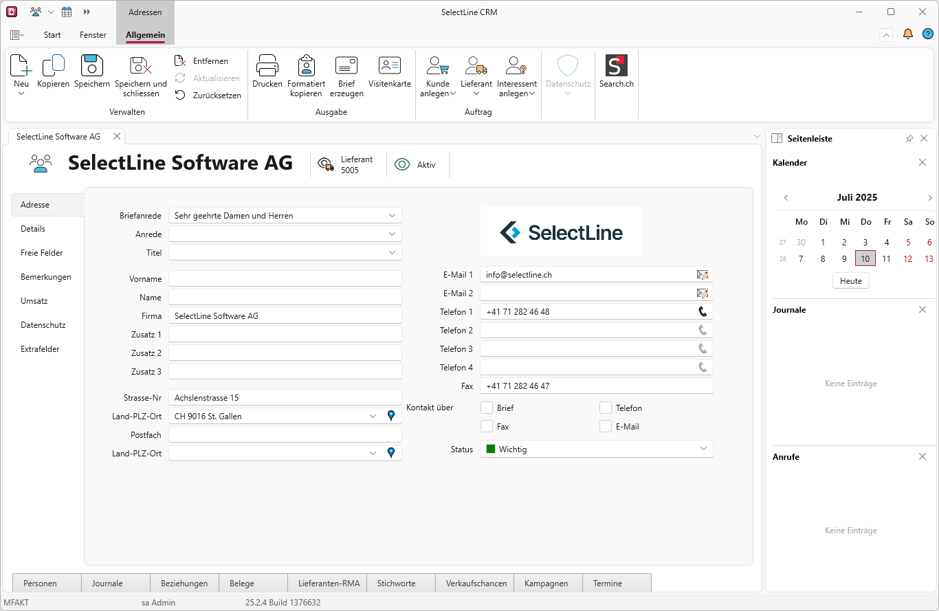Click the calendar icon in title bar
This screenshot has height=611, width=939.
[x=67, y=12]
